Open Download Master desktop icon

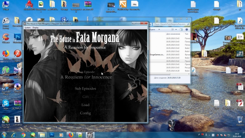coord(6,89)
